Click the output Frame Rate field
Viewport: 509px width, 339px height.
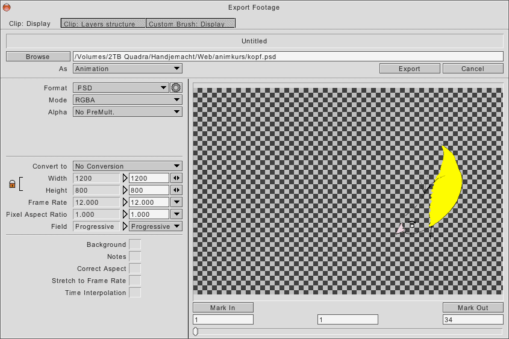(149, 202)
